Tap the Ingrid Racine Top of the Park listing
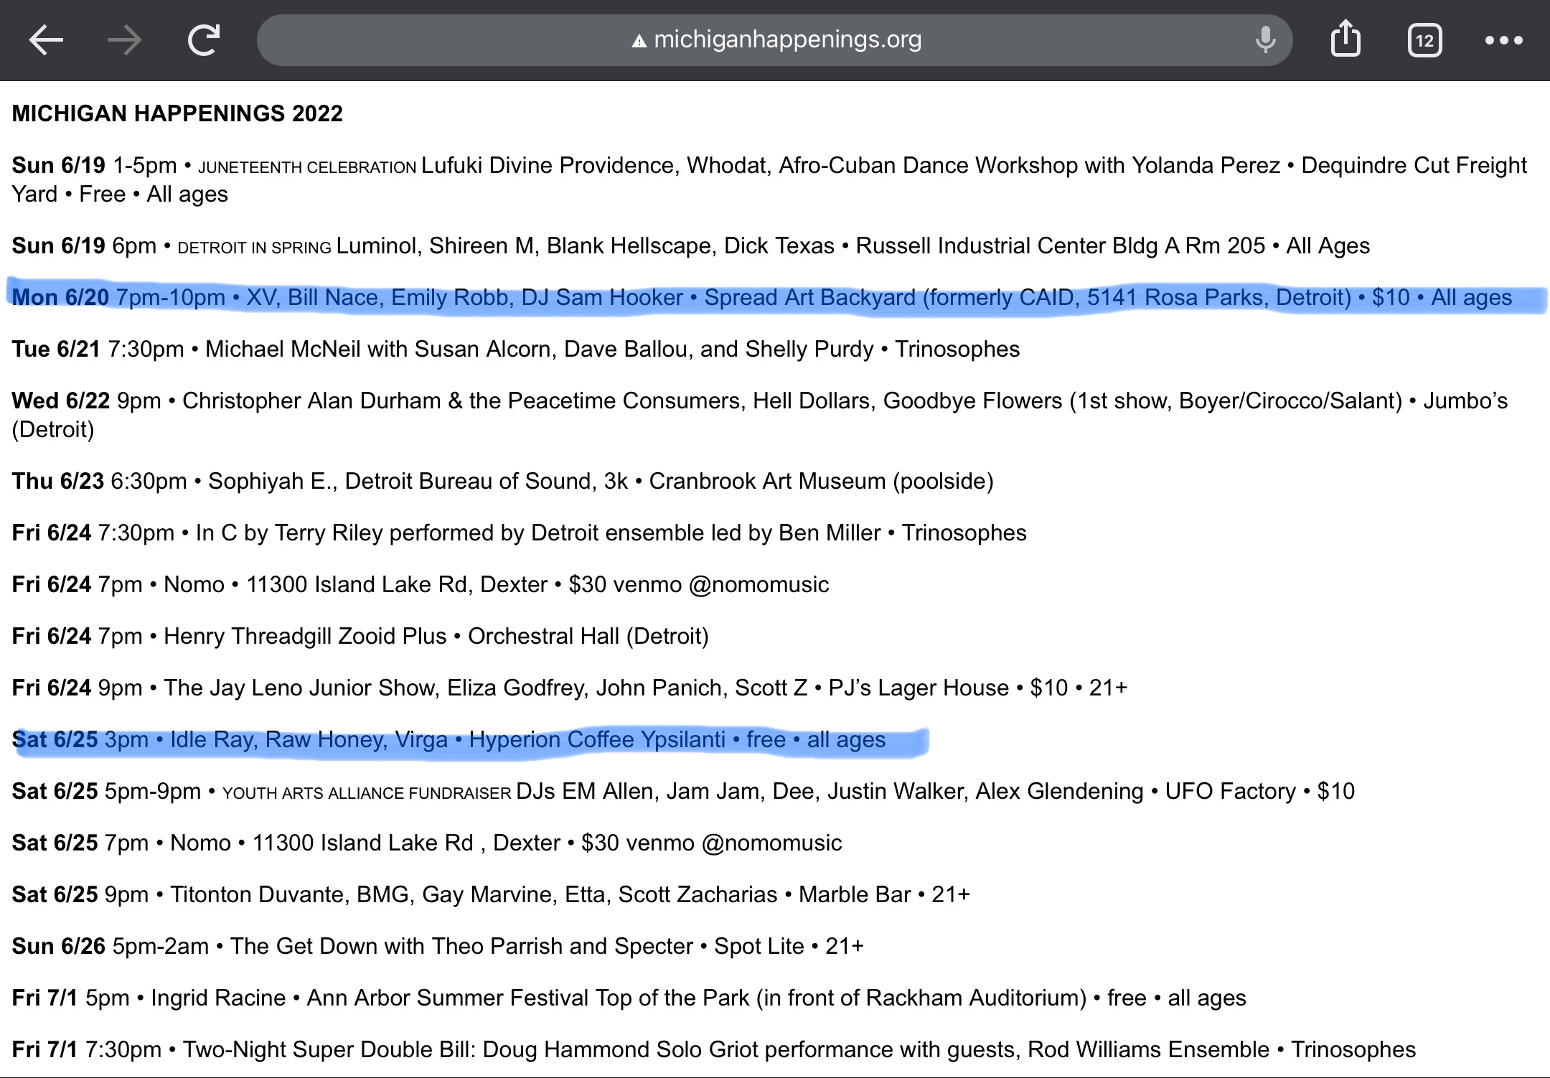1550x1078 pixels. 217,998
